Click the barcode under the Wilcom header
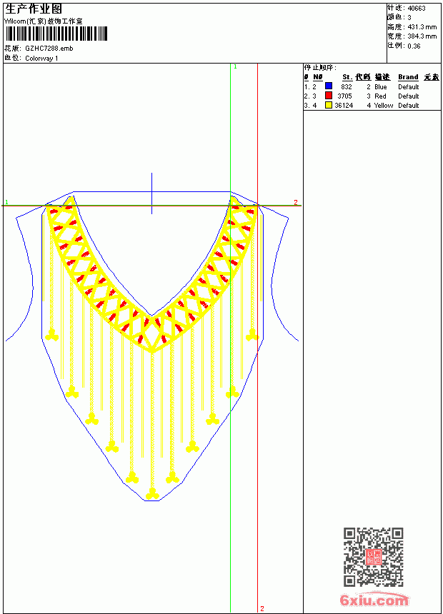Image resolution: width=443 pixels, height=614 pixels. (56, 34)
